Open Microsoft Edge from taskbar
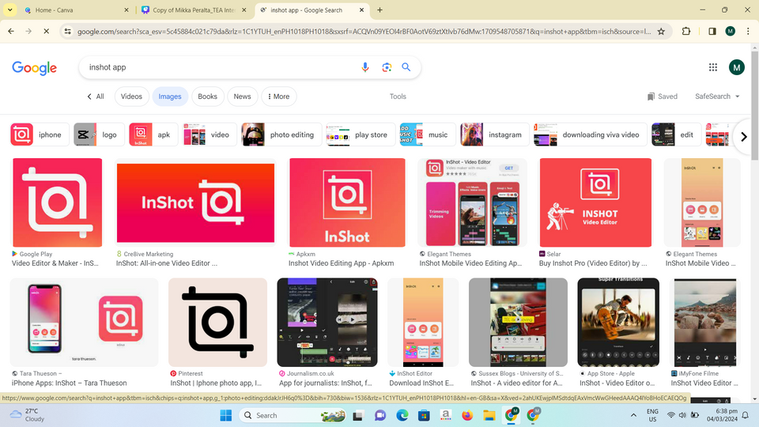Viewport: 759px width, 427px height. [x=402, y=415]
